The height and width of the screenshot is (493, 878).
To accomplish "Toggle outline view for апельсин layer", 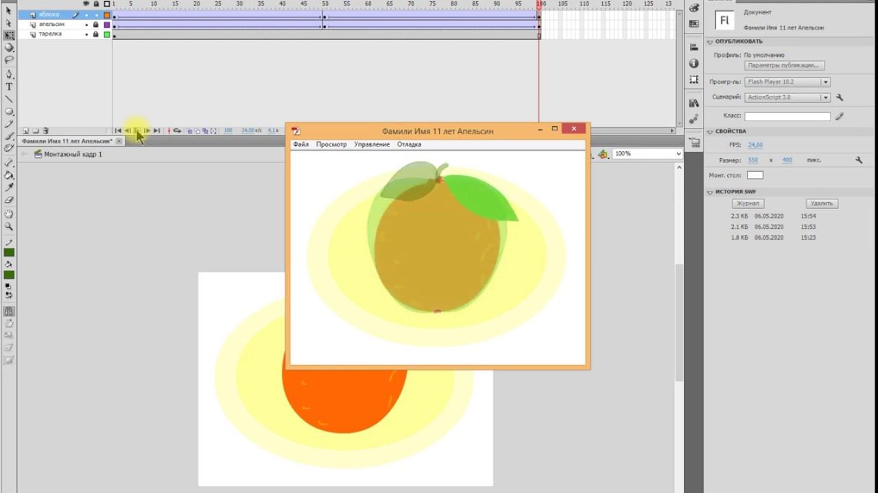I will [107, 25].
